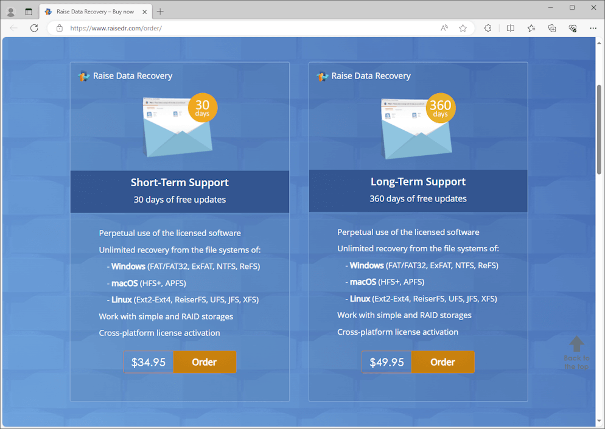Screen dimensions: 605x429
Task: Open the tab actions menu icon
Action: pyautogui.click(x=29, y=12)
